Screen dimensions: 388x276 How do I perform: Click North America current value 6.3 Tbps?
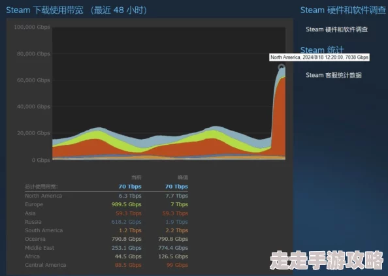[130, 196]
